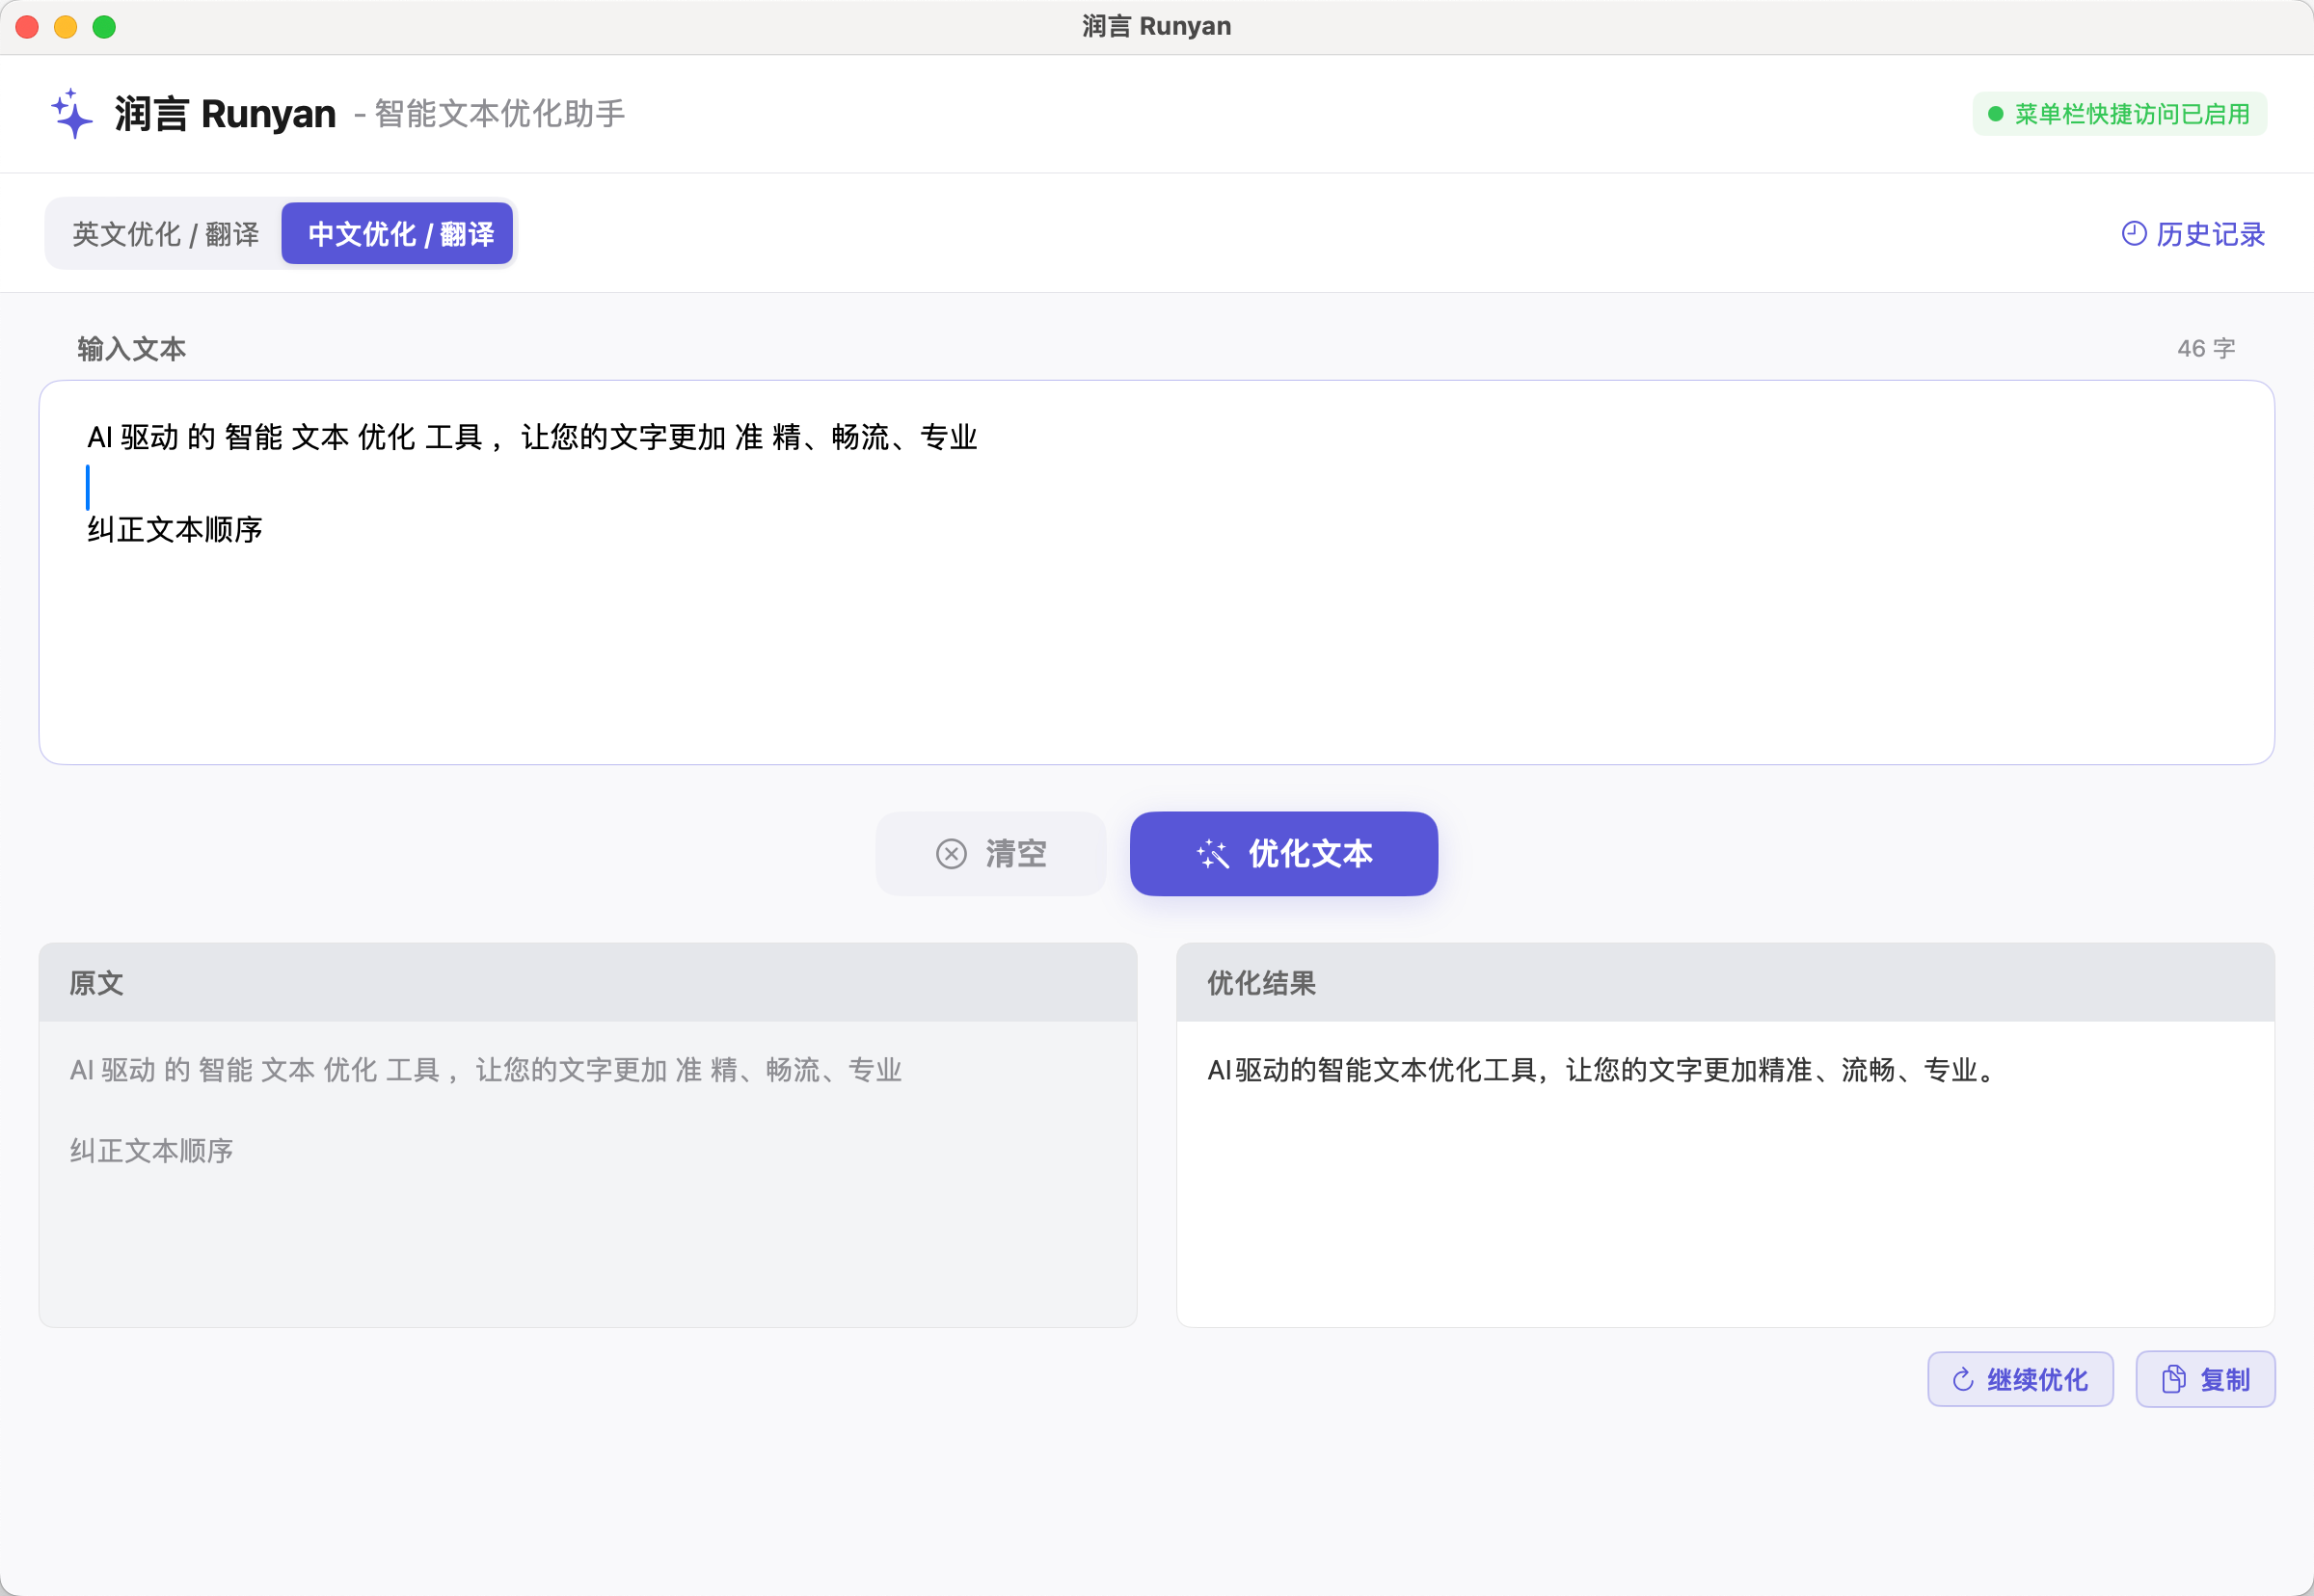Copy result with the 复制 button
2314x1596 pixels.
2223,1380
